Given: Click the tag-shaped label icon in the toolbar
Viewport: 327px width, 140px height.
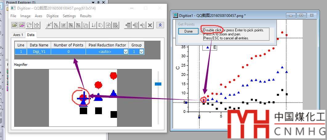Looking at the screenshot, I should click(101, 25).
